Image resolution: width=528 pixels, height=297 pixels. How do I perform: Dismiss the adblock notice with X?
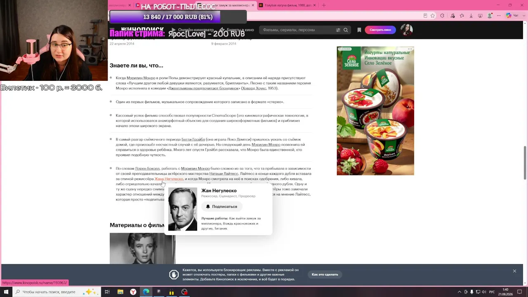coord(514,271)
